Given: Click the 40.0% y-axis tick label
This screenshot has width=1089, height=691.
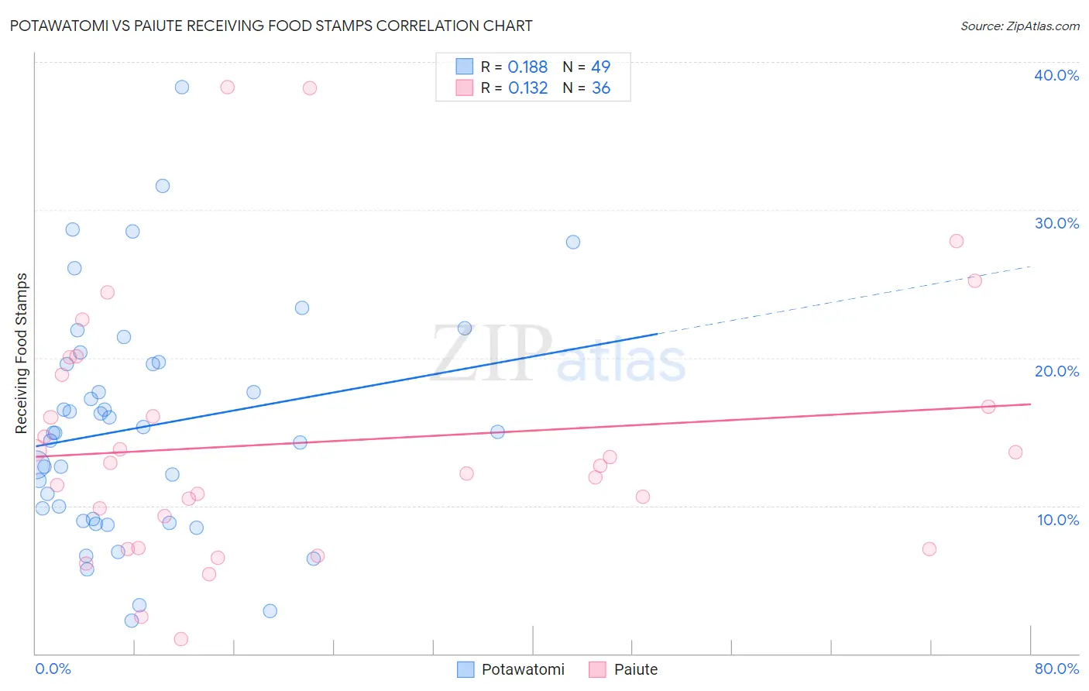Looking at the screenshot, I should pos(1056,75).
